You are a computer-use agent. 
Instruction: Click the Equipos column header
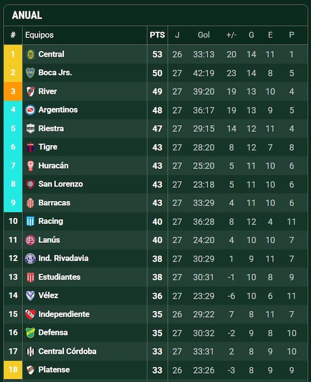click(39, 35)
